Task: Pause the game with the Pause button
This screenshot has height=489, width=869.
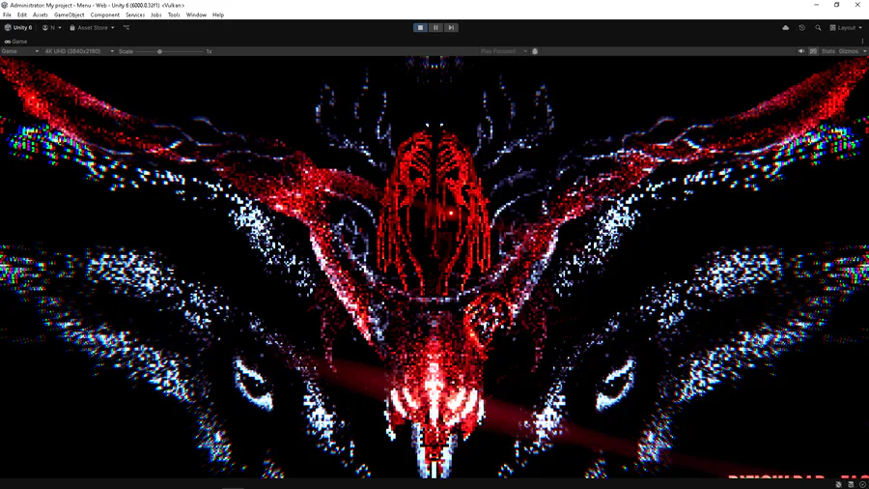Action: coord(435,28)
